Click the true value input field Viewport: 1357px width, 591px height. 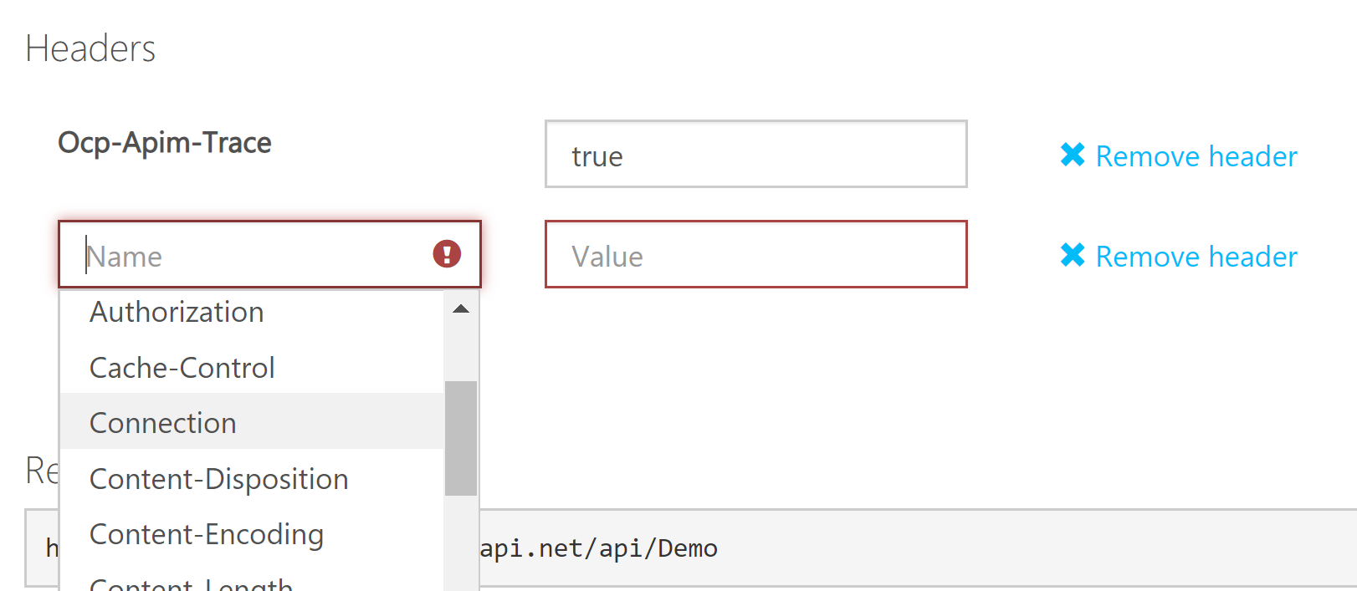[753, 155]
